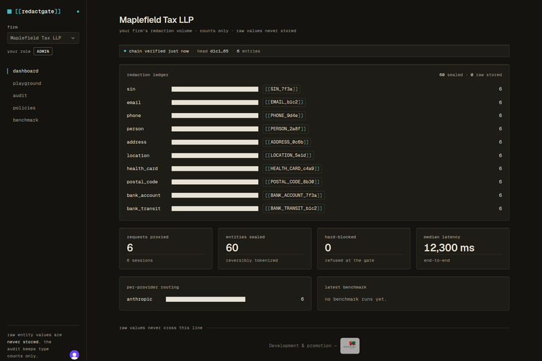Click the Maplefield Tax LLP page heading
Screen dimensions: 542x361
pyautogui.click(x=157, y=20)
